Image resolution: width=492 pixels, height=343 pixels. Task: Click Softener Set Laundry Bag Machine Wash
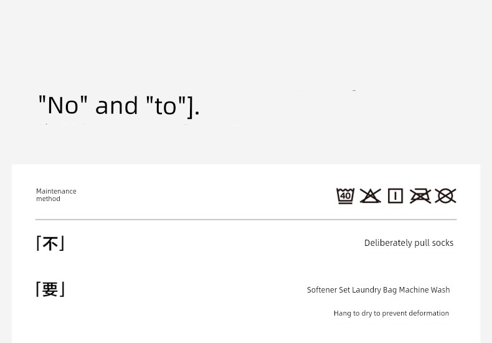tap(378, 290)
